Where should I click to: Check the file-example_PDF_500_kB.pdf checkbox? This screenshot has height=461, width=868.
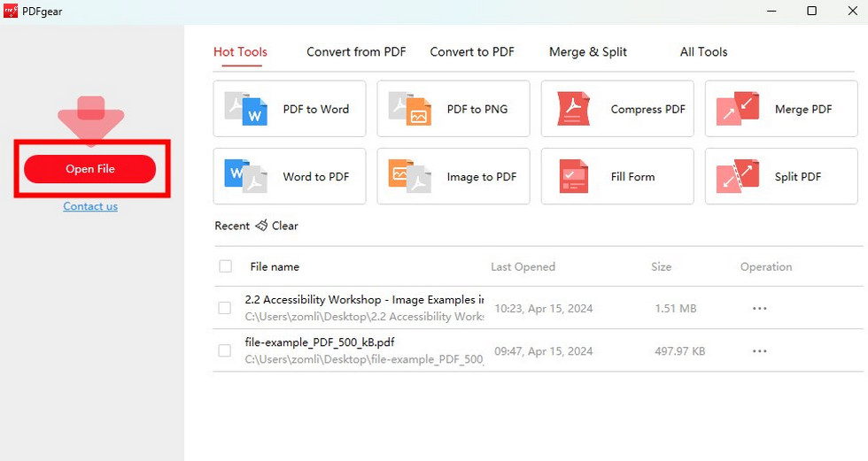click(x=224, y=350)
